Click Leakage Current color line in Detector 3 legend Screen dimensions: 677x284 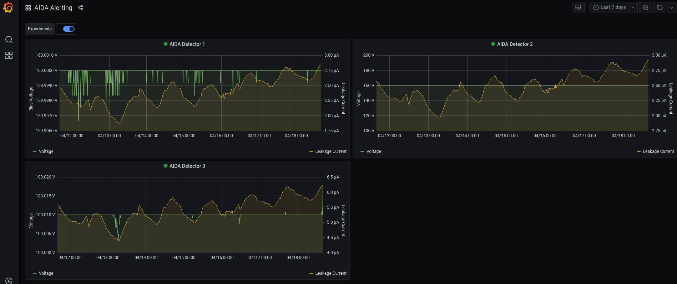[311, 273]
